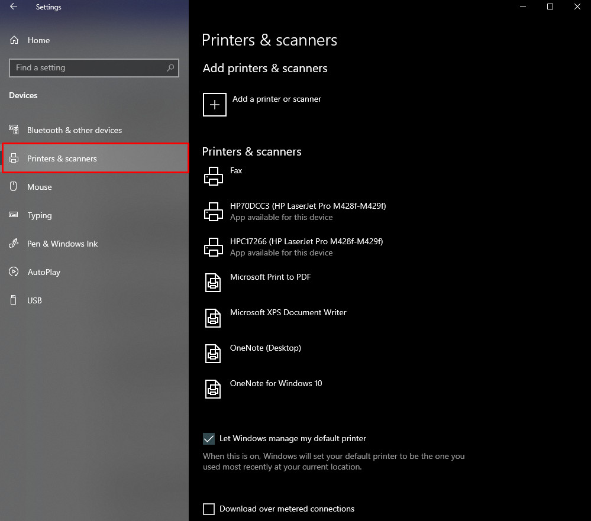Select the HPC17266 printer icon
Image resolution: width=591 pixels, height=521 pixels.
click(x=214, y=247)
